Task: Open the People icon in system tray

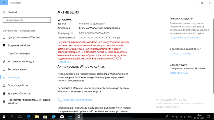Action: (x=167, y=117)
